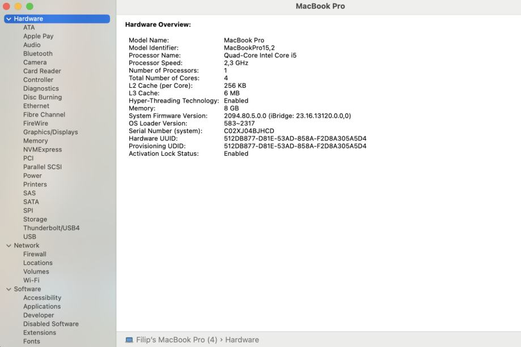Screen dimensions: 521x347
Task: Open Volumes under Network
Action: coord(36,271)
